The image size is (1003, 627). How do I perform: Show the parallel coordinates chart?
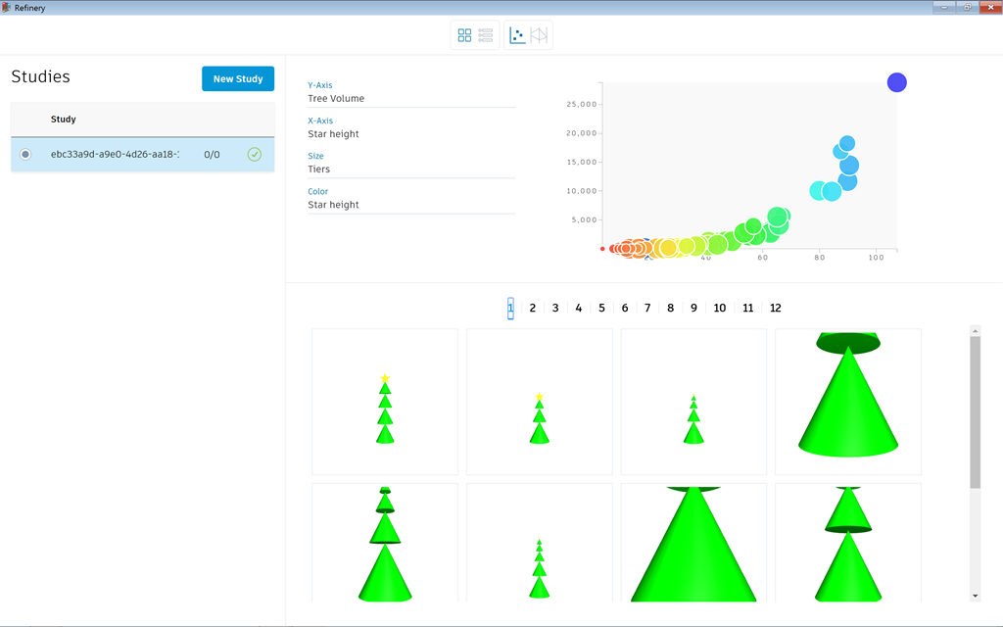(539, 35)
